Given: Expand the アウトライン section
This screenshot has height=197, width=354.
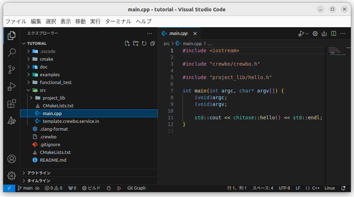Looking at the screenshot, I should click(x=89, y=173).
